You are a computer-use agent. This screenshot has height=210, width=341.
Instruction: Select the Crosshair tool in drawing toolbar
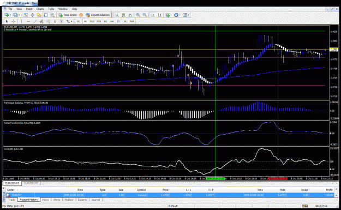[14, 21]
